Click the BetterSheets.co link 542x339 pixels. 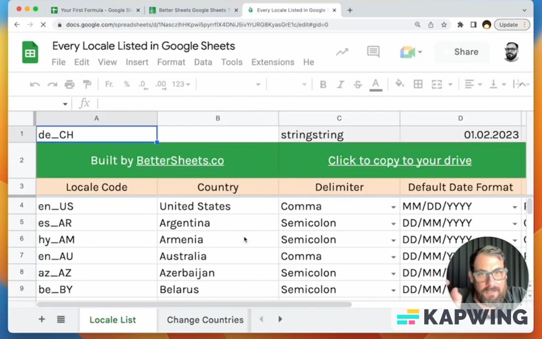[180, 161]
